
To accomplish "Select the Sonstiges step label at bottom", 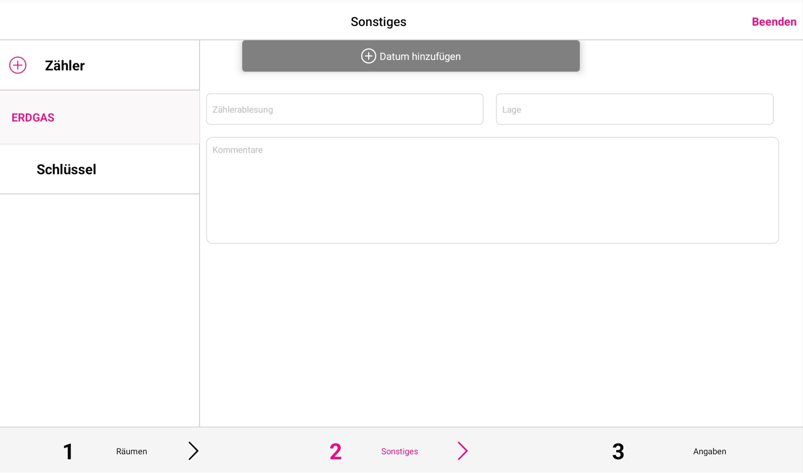I will (x=400, y=452).
